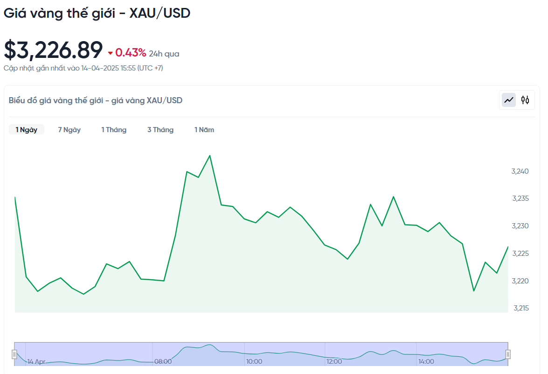Click the Biểu đồ giá vàng thế giới chart title
The height and width of the screenshot is (374, 548).
click(x=96, y=100)
